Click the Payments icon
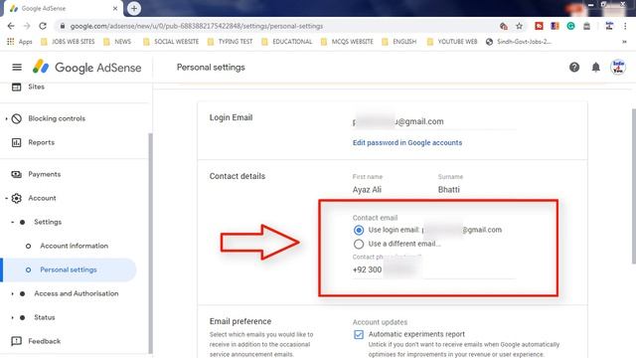 point(16,174)
